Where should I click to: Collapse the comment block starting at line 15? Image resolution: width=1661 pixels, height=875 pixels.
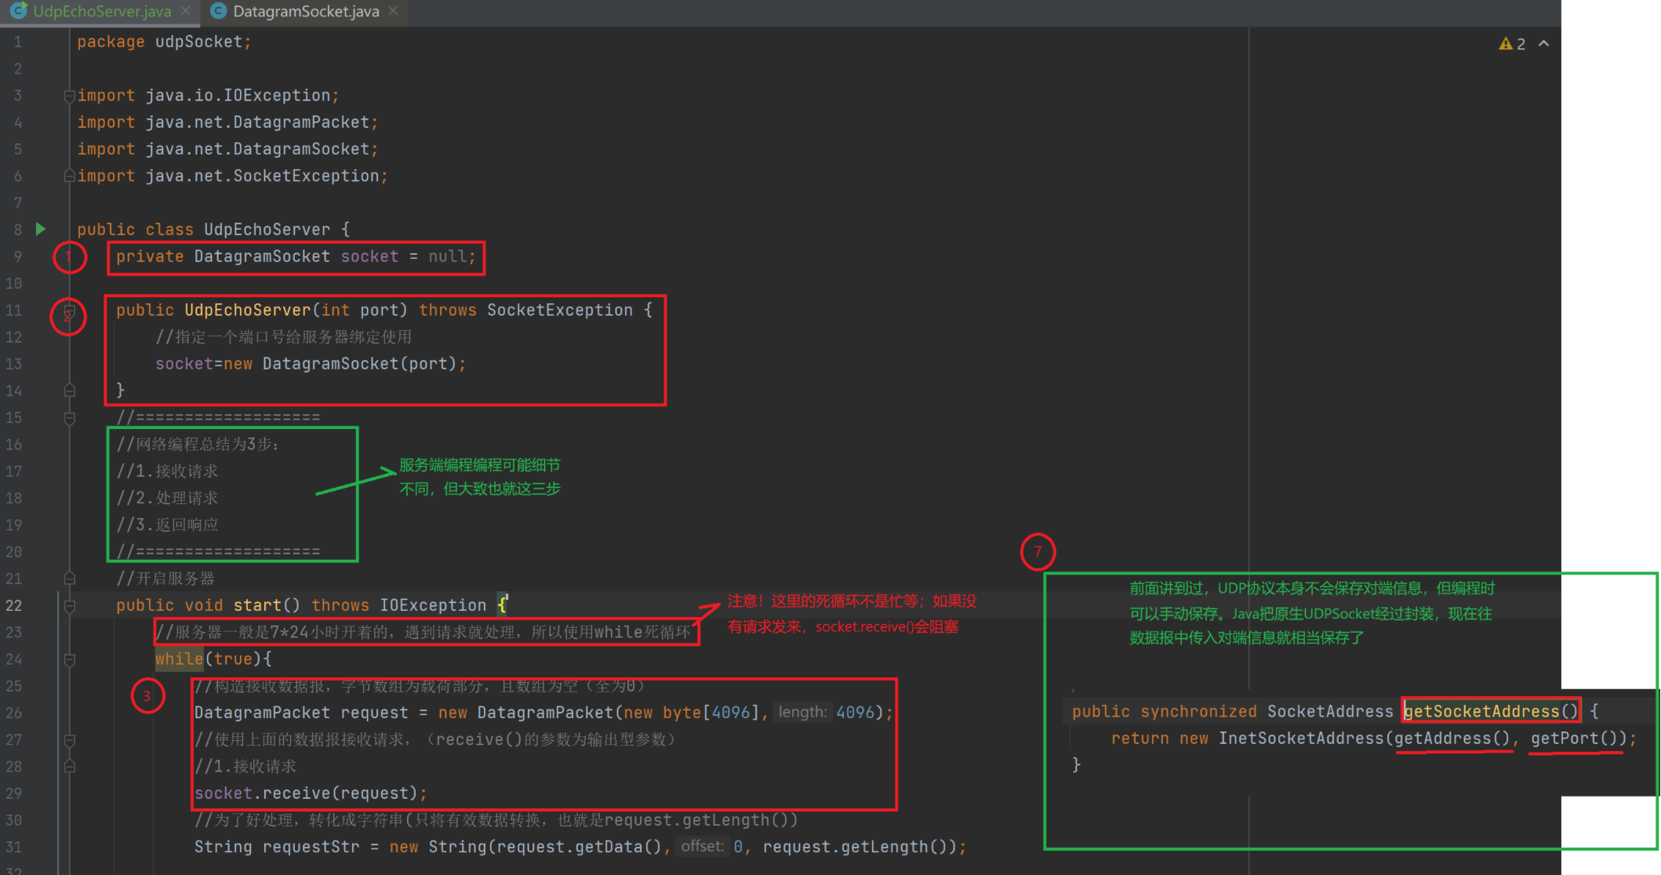(69, 418)
